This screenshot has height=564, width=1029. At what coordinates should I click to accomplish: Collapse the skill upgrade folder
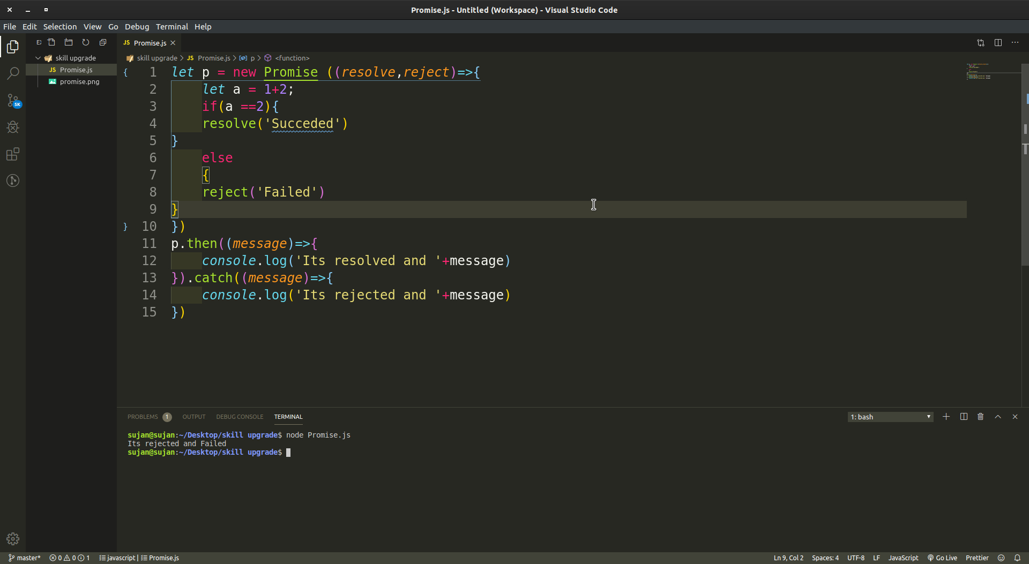[x=38, y=58]
